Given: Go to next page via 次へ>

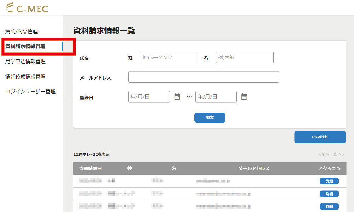Looking at the screenshot, I should pyautogui.click(x=339, y=154).
